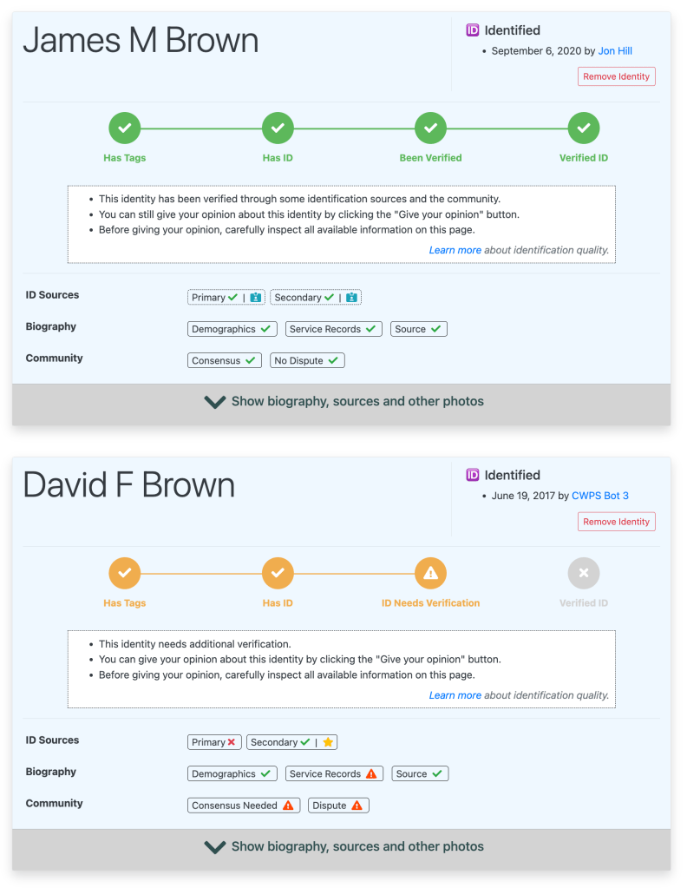Click David Brown's Primary badge with red X
The width and height of the screenshot is (687, 888).
(214, 742)
